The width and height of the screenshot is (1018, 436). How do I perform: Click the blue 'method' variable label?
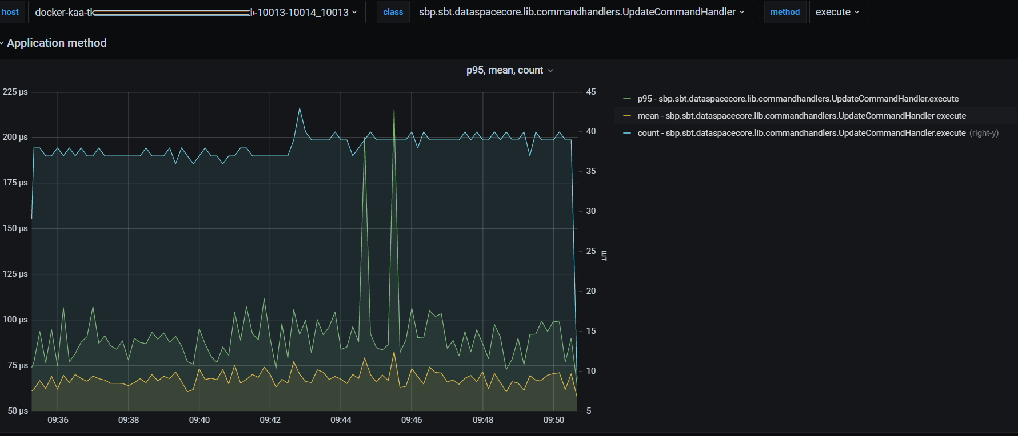(785, 12)
